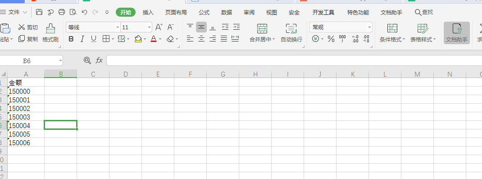482x179 pixels.
Task: Switch to the 公式 Formulas tab
Action: (x=204, y=12)
